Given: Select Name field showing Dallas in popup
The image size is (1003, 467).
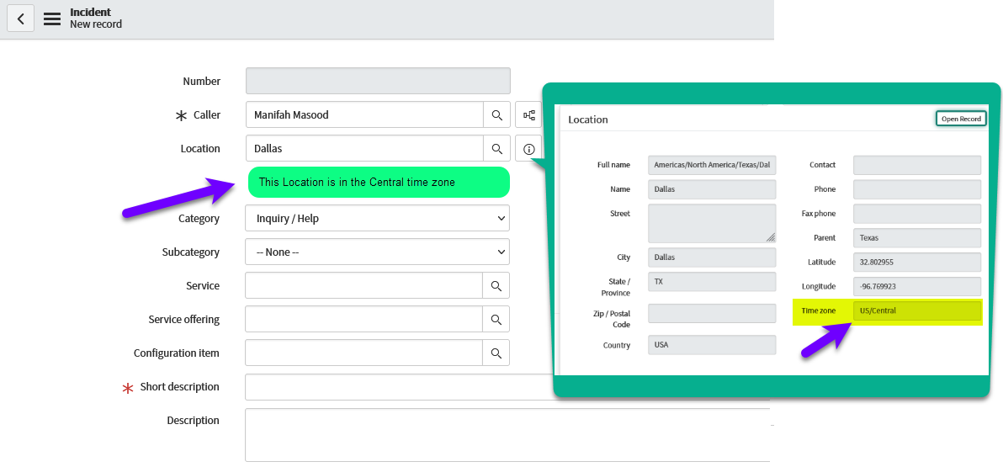Looking at the screenshot, I should coord(712,188).
